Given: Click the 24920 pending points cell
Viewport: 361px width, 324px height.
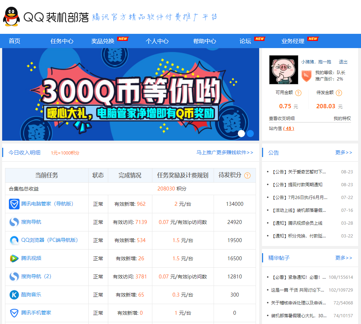Looking at the screenshot, I should 235,222.
